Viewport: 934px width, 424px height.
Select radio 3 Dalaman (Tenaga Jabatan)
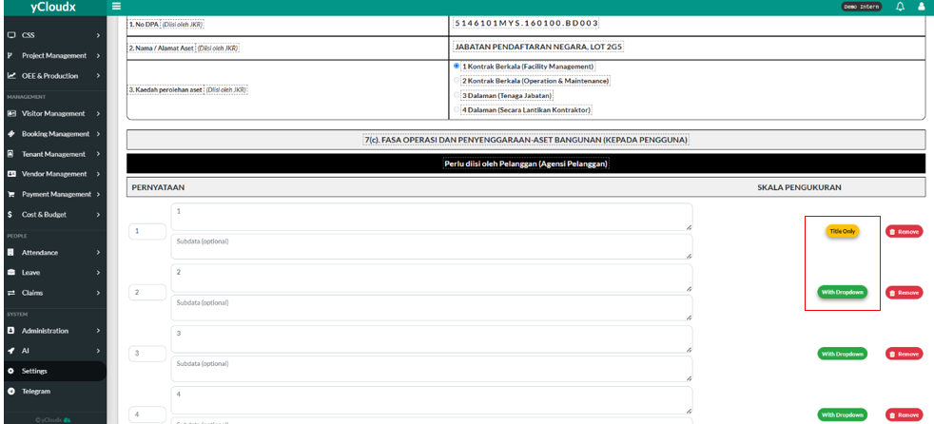click(457, 95)
